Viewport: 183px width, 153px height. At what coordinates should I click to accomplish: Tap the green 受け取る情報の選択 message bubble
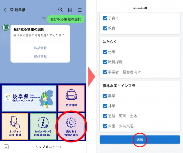click(x=66, y=19)
